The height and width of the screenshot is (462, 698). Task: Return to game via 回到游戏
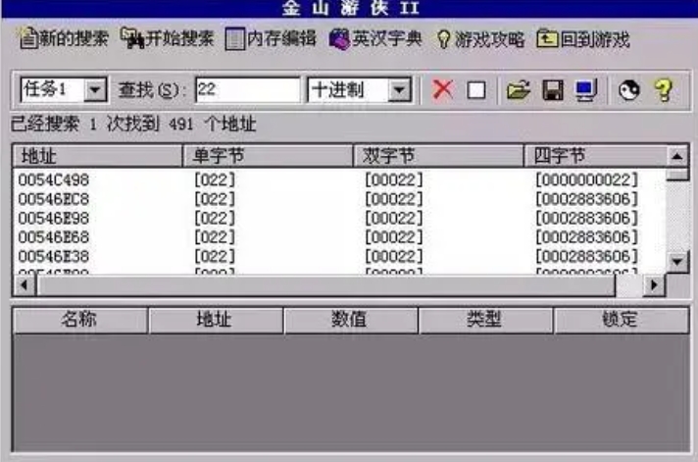point(583,39)
